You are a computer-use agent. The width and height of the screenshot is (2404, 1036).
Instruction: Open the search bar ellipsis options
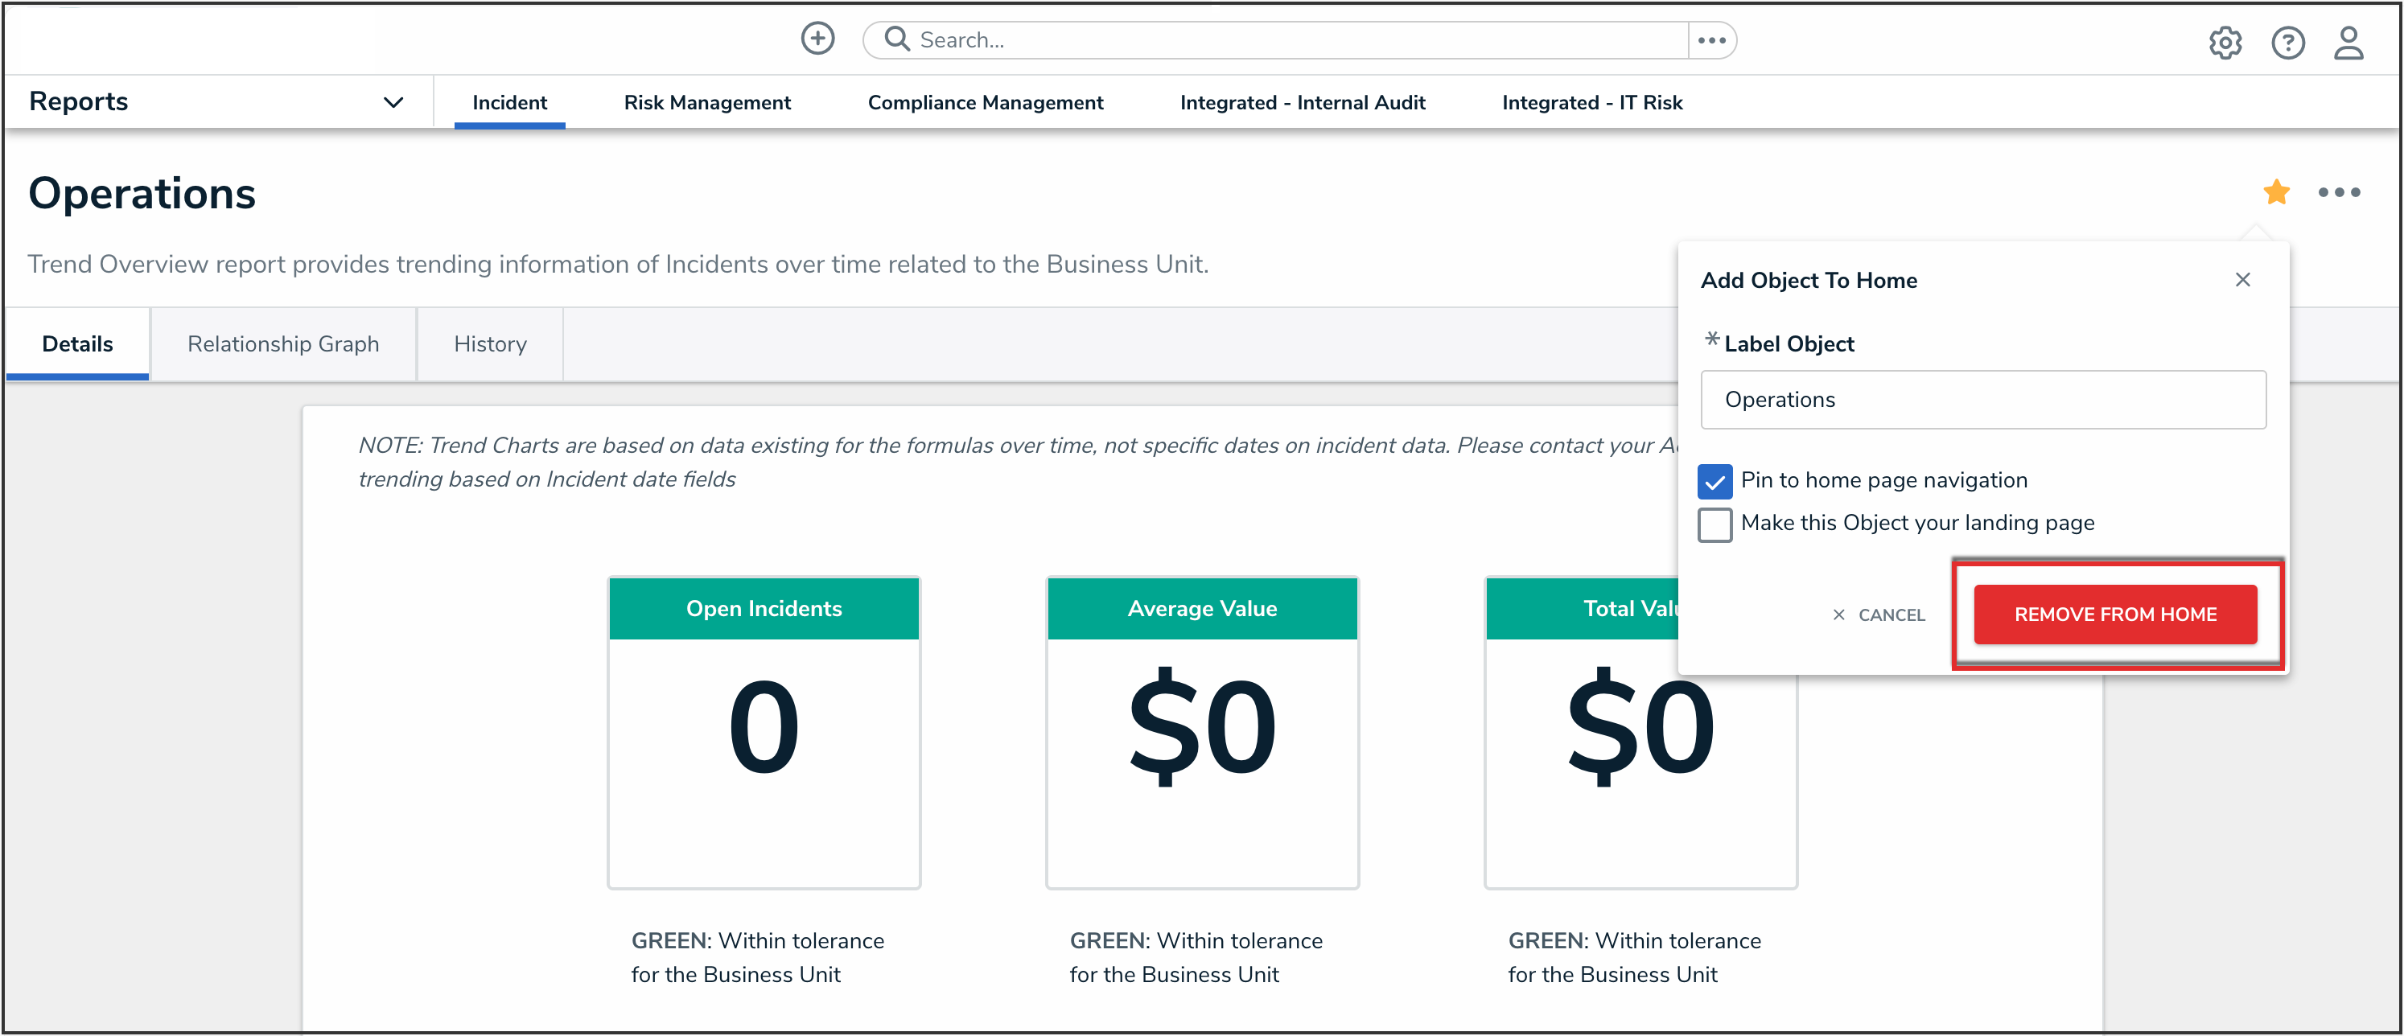1710,40
